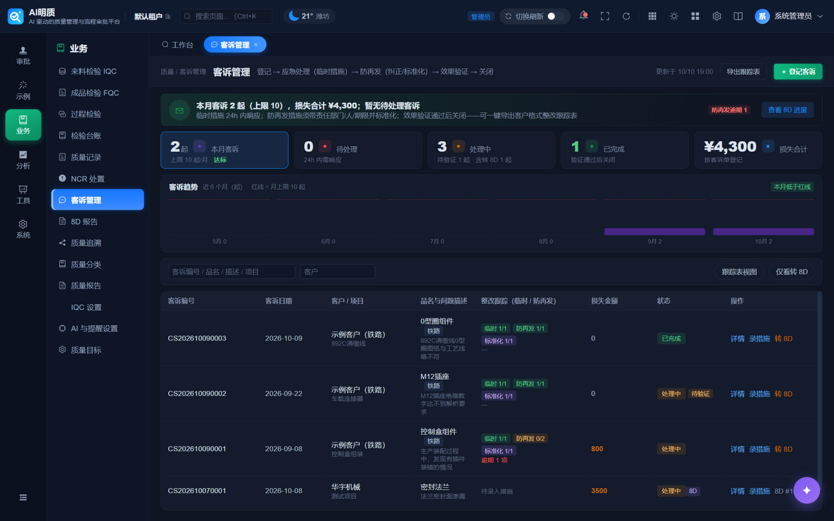
Task: Click the AI明质 logo icon
Action: (16, 16)
